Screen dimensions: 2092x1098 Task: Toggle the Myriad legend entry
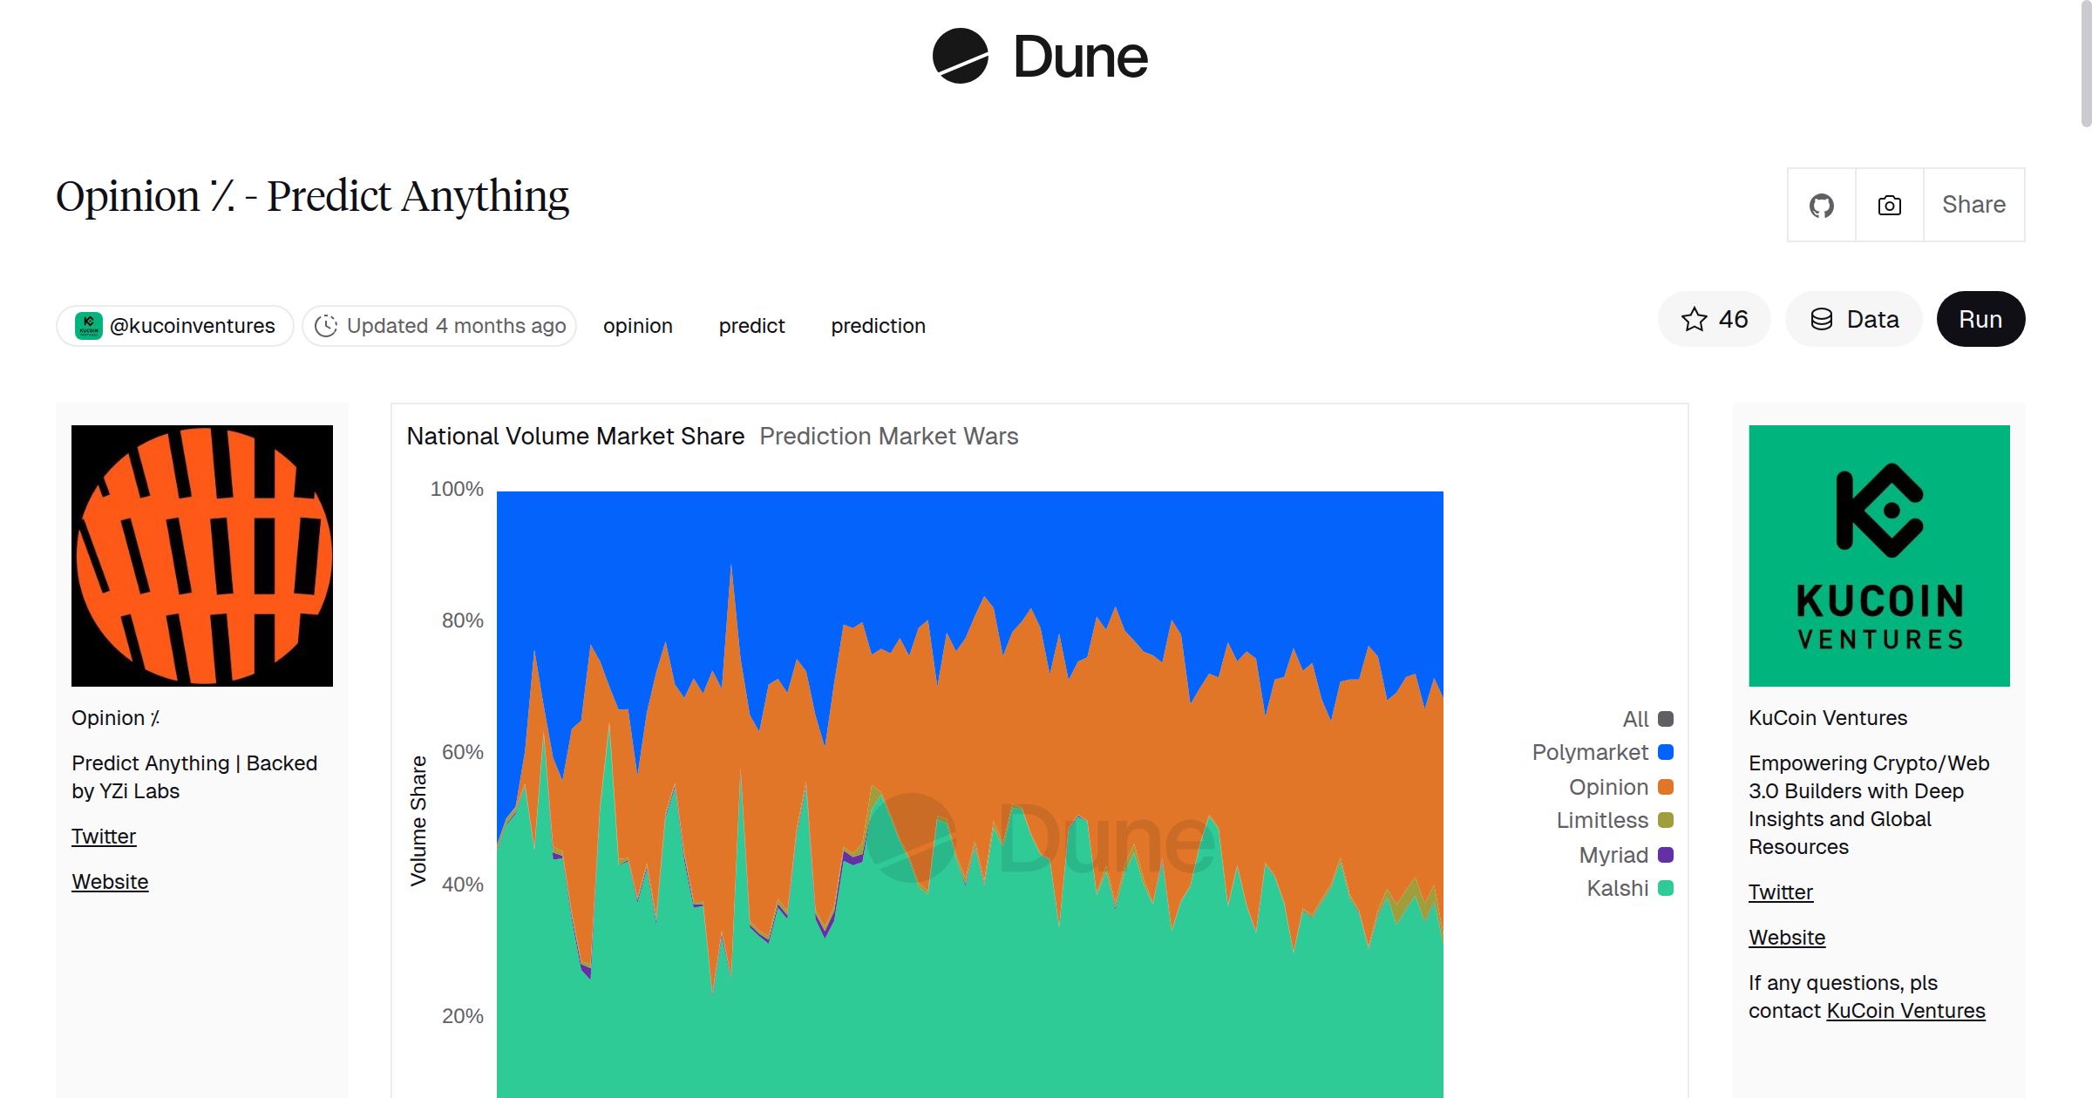[x=1612, y=855]
